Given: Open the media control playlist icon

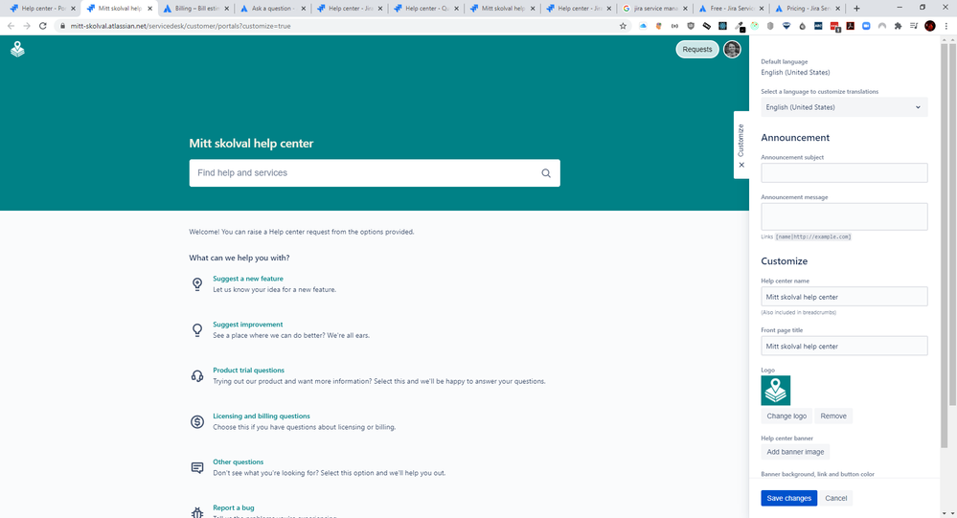Looking at the screenshot, I should (x=914, y=26).
